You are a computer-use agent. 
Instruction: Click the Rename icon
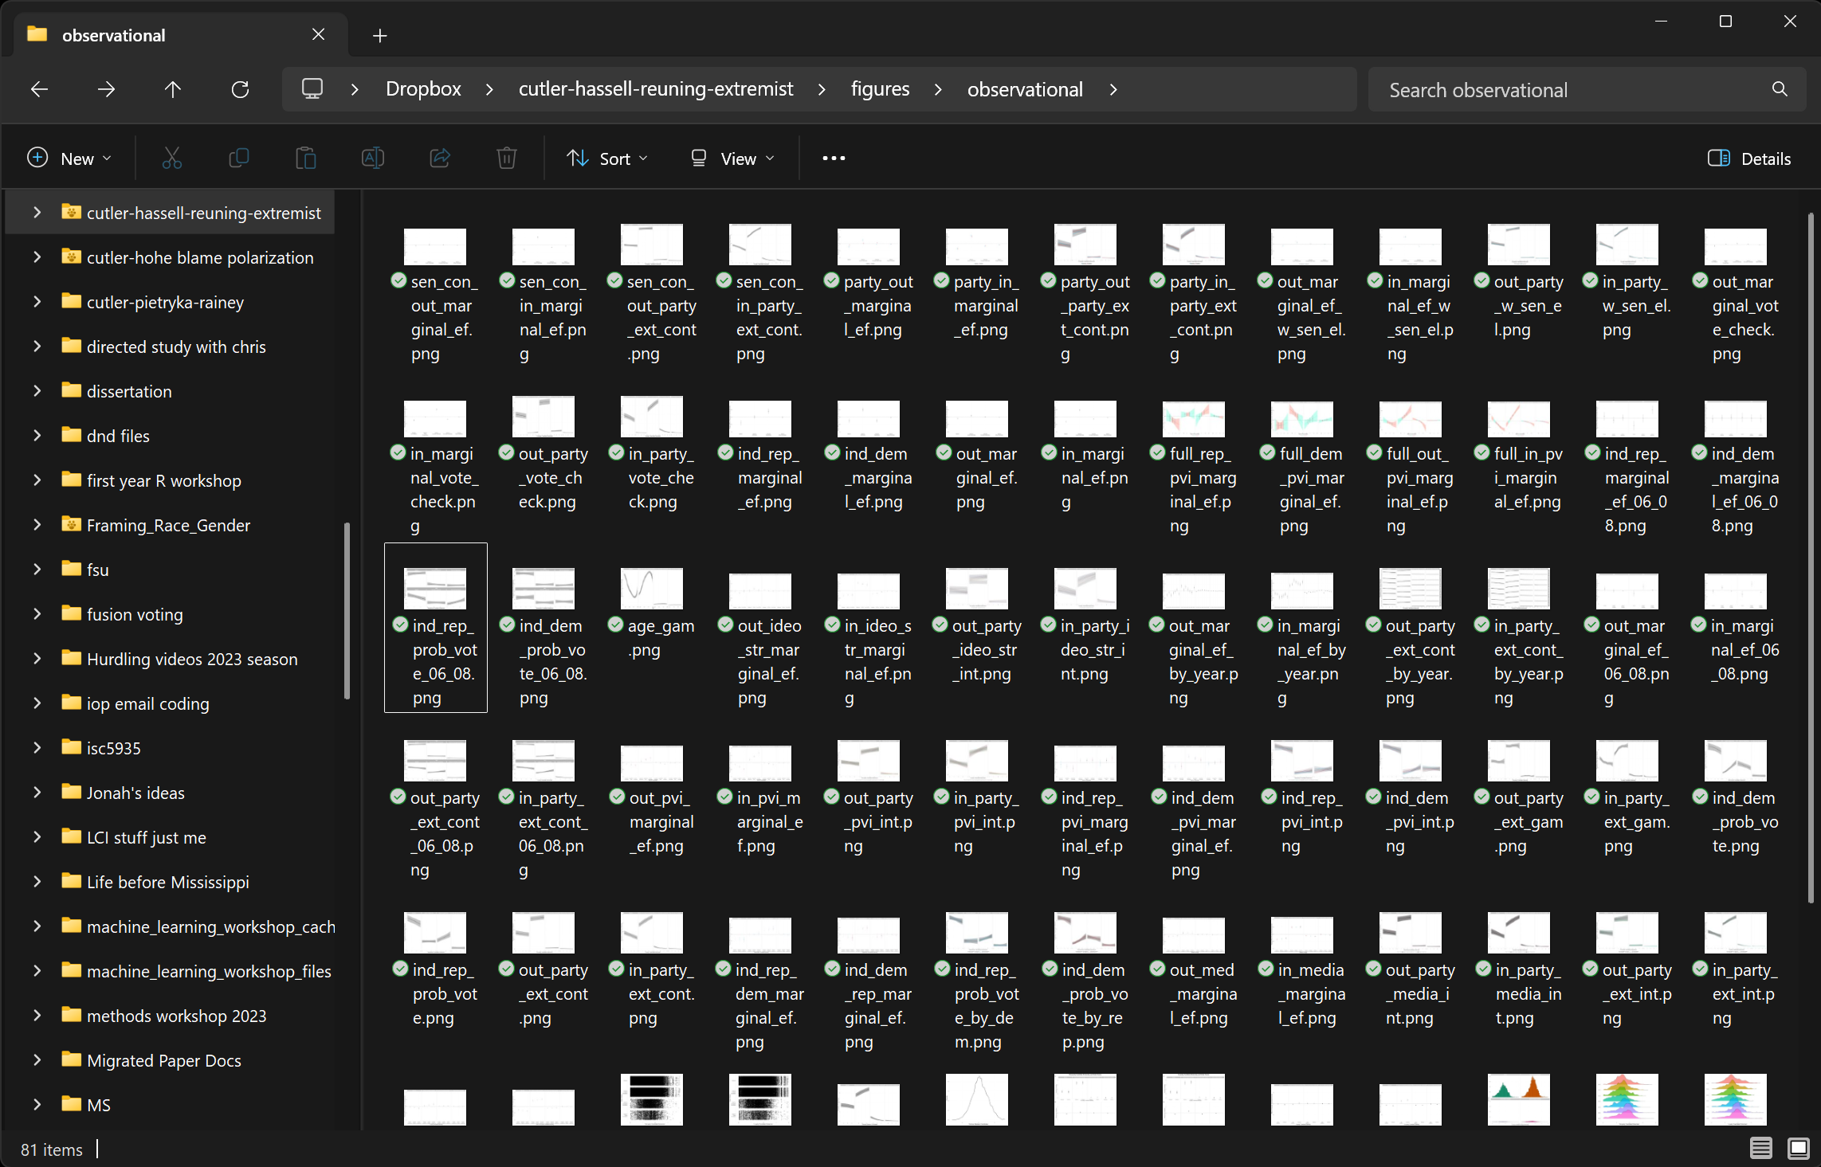(x=372, y=159)
